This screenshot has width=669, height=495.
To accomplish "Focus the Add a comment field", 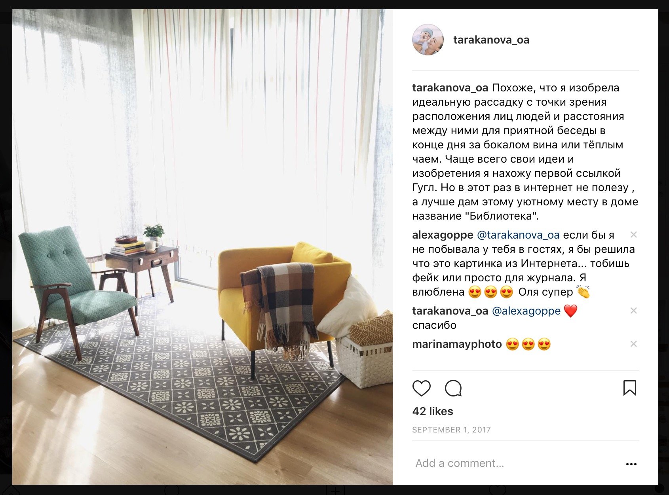I will (515, 463).
